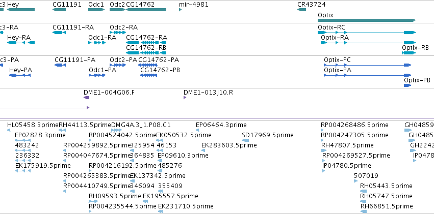Select the RP004047674.5prime EST
The width and height of the screenshot is (434, 214).
[x=64, y=161]
